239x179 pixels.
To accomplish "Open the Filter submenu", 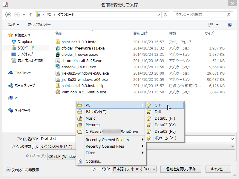I will click(x=111, y=153).
